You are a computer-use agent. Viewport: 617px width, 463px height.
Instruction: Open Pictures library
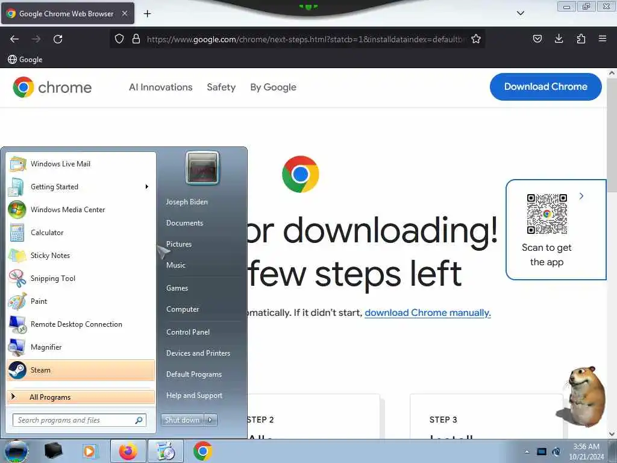(x=179, y=244)
